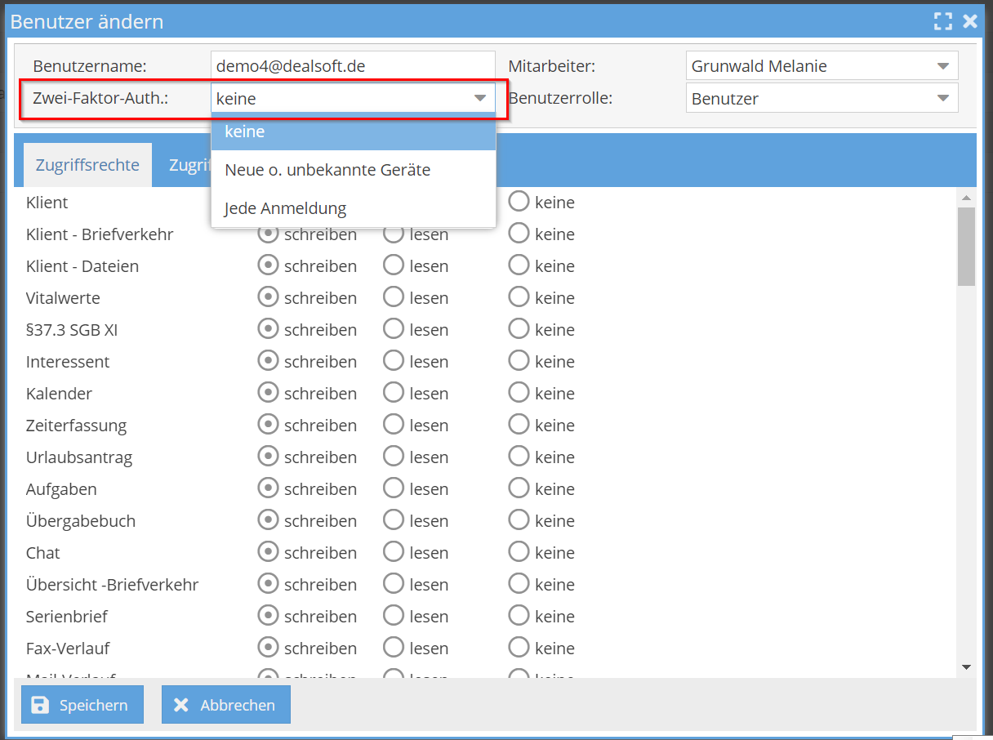This screenshot has width=993, height=740.
Task: Choose 'schreiben' for Chat
Action: pyautogui.click(x=268, y=553)
